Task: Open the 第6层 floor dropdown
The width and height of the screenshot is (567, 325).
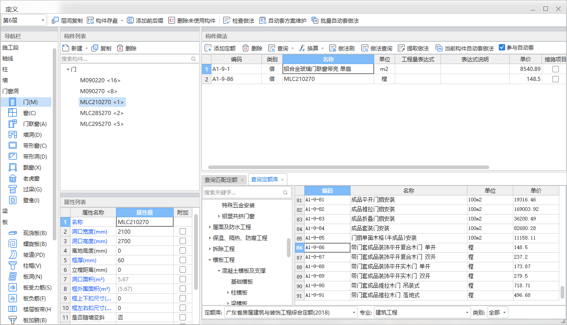Action: (x=24, y=20)
